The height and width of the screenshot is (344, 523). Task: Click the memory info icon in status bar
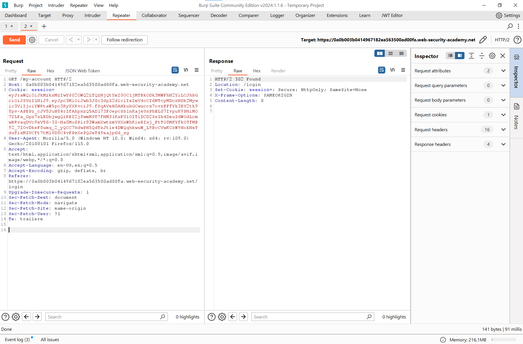click(x=443, y=340)
